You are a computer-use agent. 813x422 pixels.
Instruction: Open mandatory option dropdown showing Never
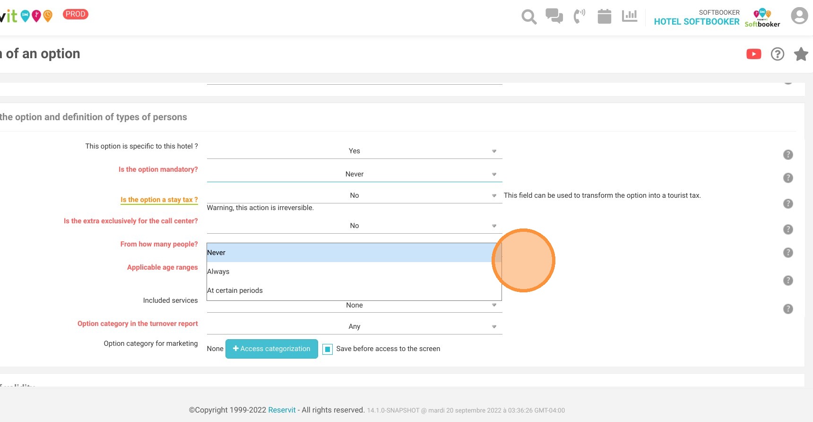coord(355,174)
